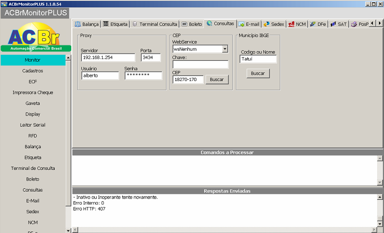
Task: Click the Etiqueta tab barcode icon
Action: [x=106, y=24]
